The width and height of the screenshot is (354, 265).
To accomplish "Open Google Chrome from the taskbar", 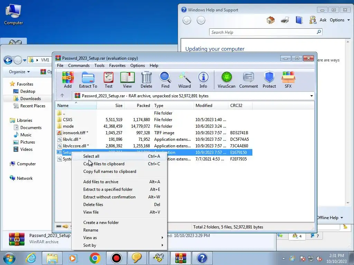I will point(95,258).
